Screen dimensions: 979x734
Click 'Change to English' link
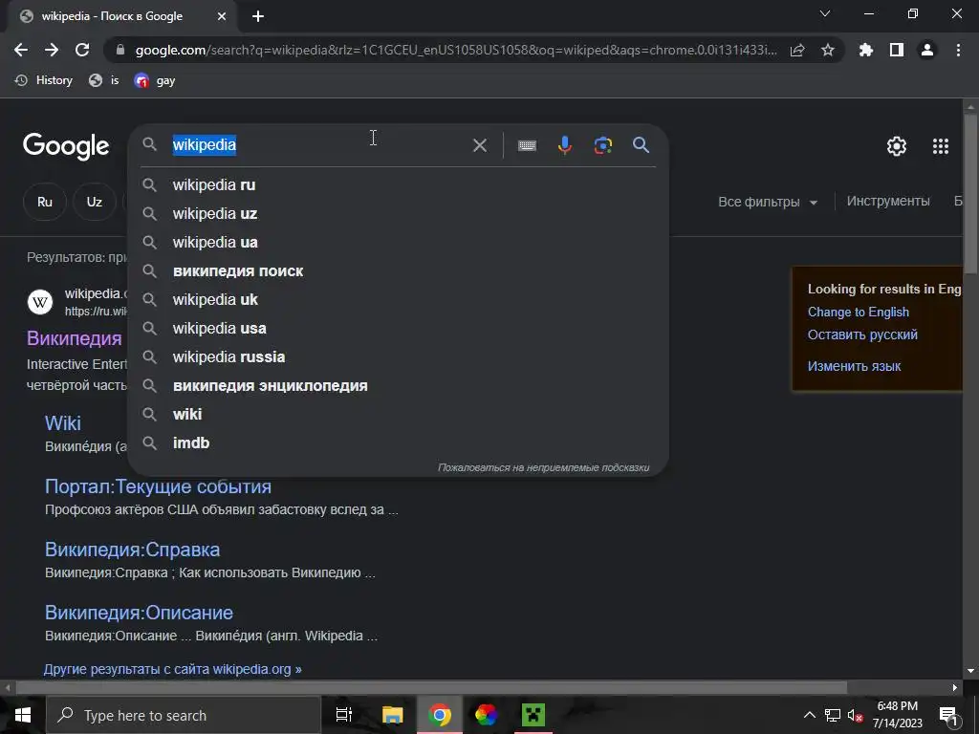(x=858, y=313)
